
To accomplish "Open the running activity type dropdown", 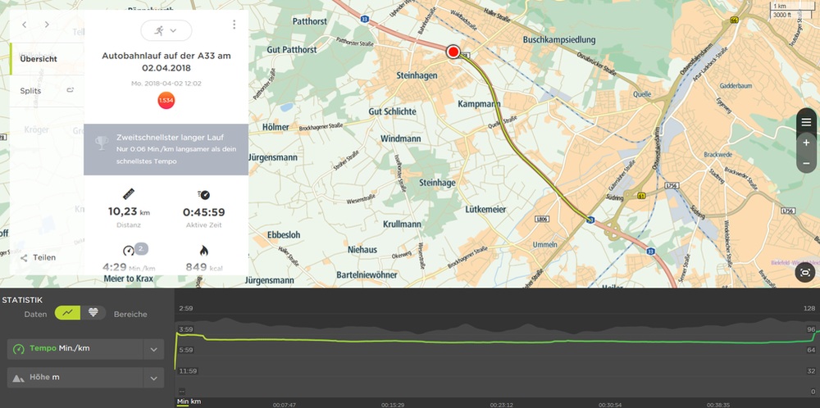I will [x=166, y=30].
